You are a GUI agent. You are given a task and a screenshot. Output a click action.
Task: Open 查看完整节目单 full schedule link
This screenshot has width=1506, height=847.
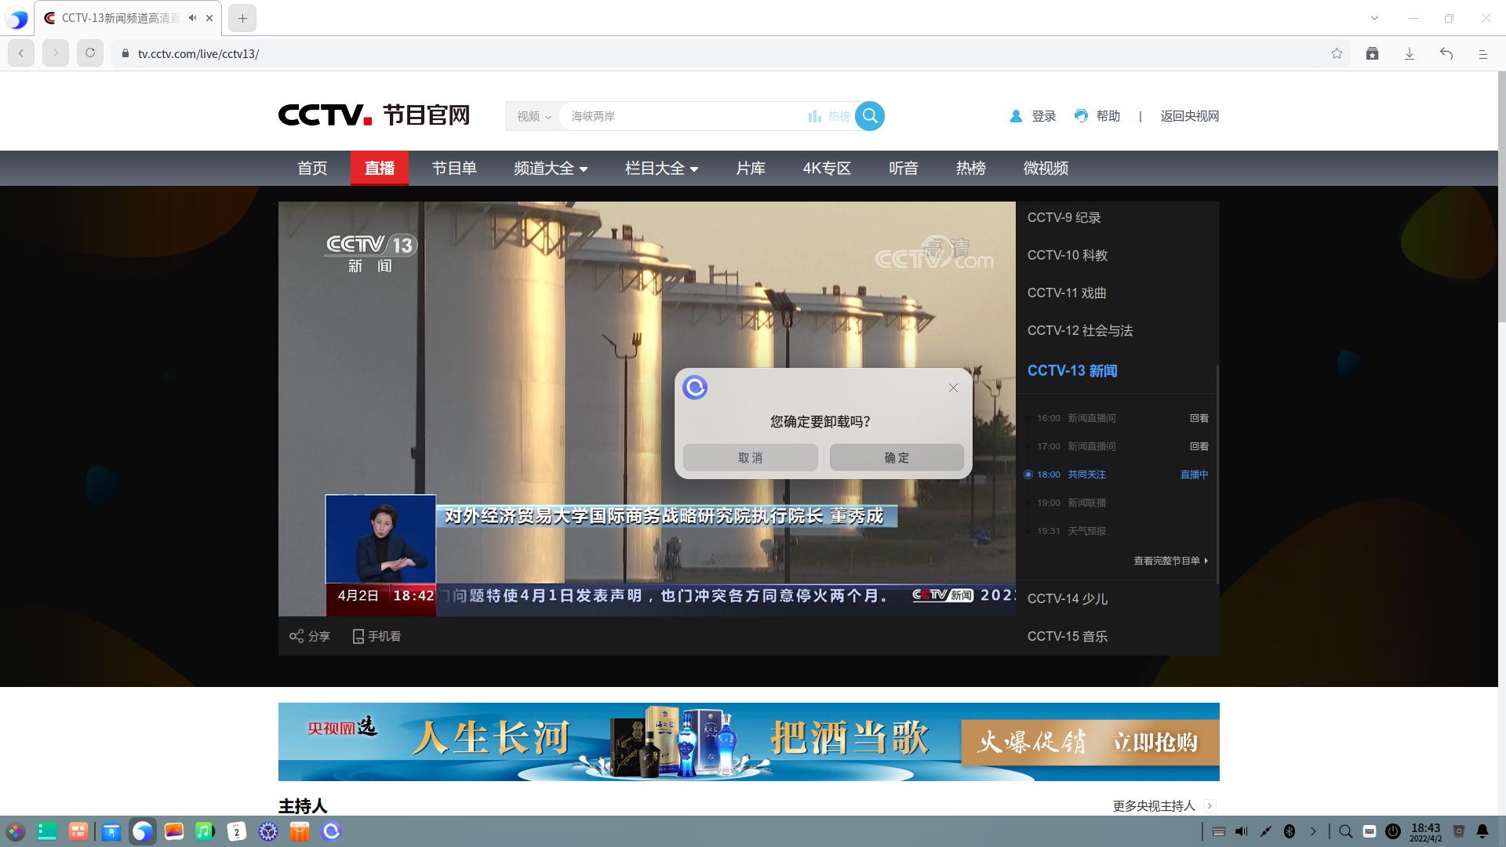coord(1166,560)
